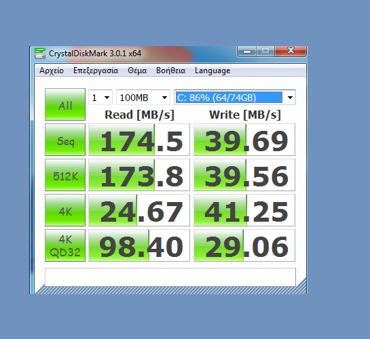Start the 512K benchmark test
Image resolution: width=370 pixels, height=339 pixels.
[x=65, y=175]
